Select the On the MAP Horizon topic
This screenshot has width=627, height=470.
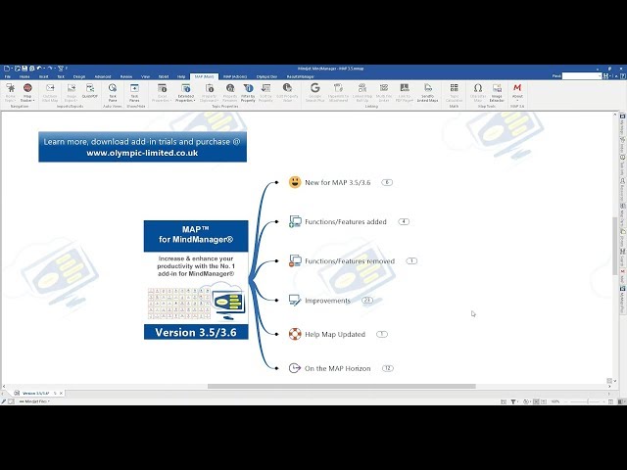pyautogui.click(x=337, y=368)
